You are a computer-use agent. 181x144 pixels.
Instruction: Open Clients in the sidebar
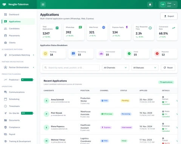click(x=18, y=43)
